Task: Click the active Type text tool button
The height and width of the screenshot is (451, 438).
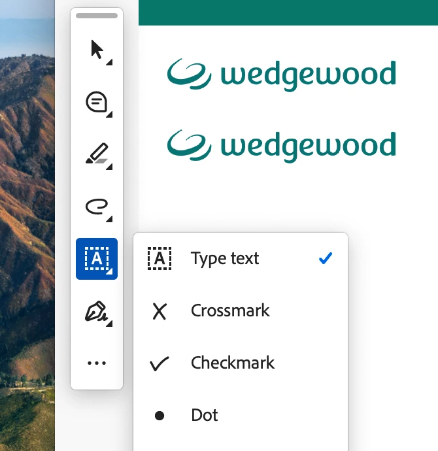Action: 97,259
